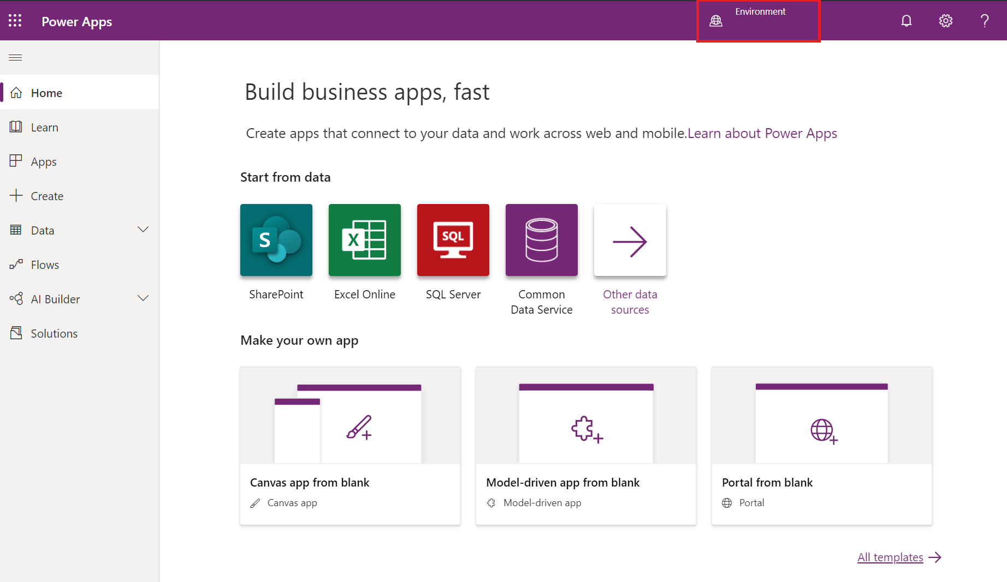1007x582 pixels.
Task: Select the Excel Online tile
Action: coord(365,240)
